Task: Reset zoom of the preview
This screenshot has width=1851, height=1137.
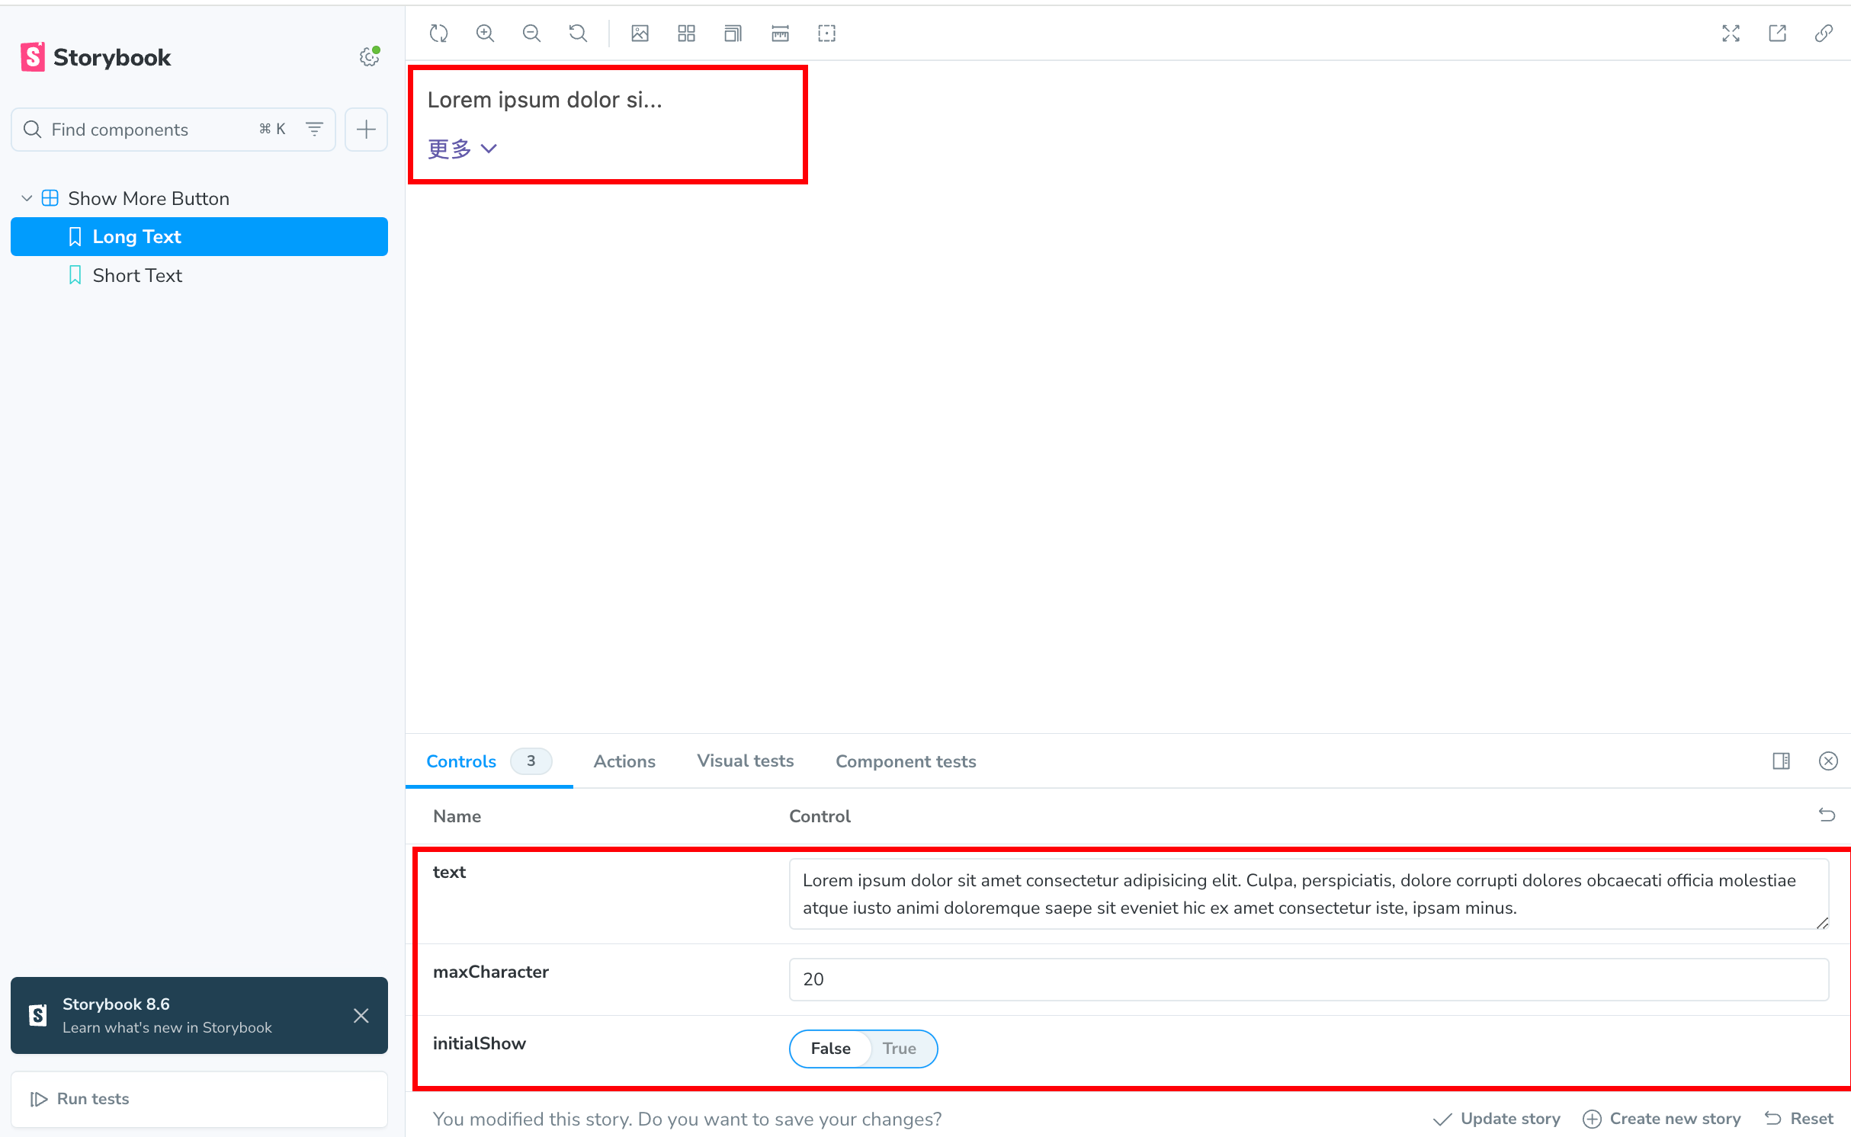Action: (x=578, y=34)
